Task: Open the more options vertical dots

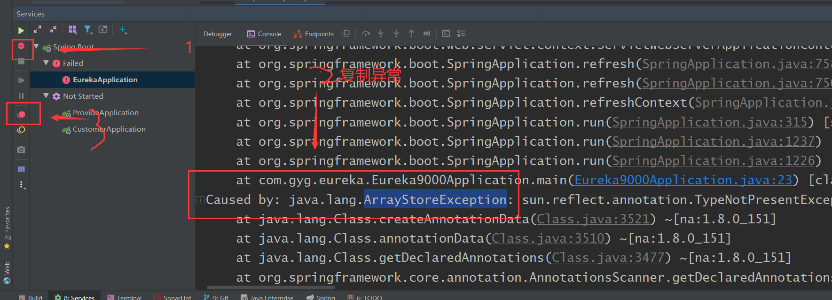Action: coord(21,185)
